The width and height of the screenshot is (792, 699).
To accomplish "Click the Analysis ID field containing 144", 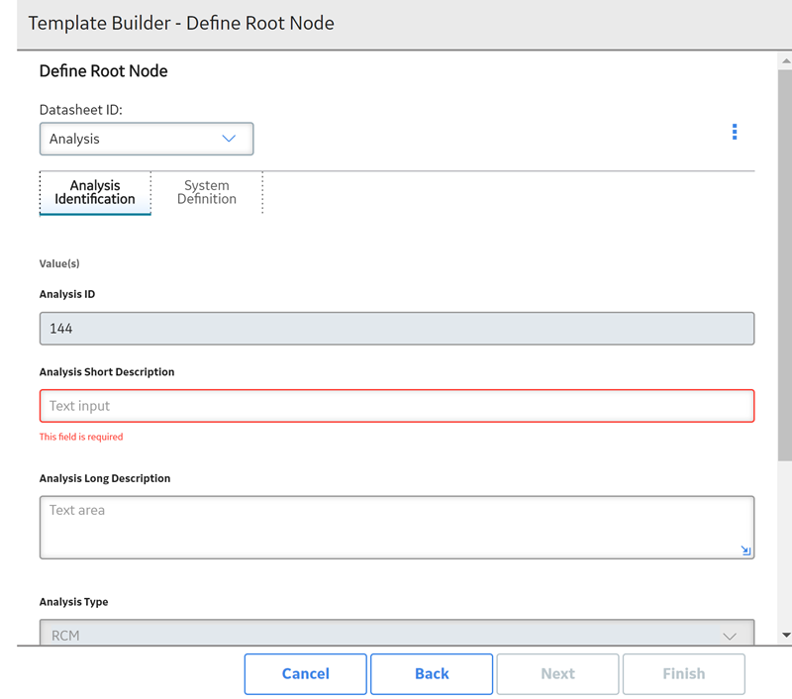I will [397, 329].
